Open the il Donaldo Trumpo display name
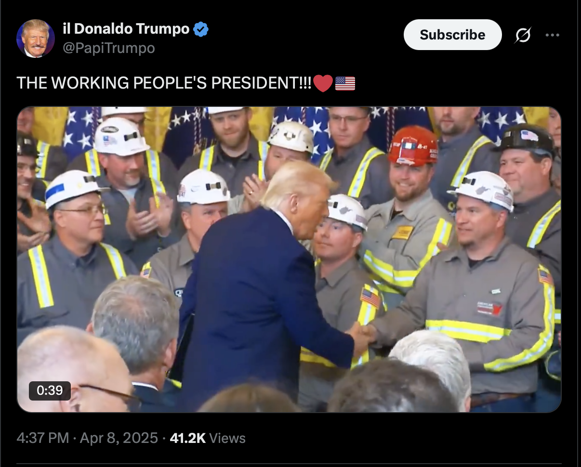This screenshot has height=467, width=581. (126, 29)
